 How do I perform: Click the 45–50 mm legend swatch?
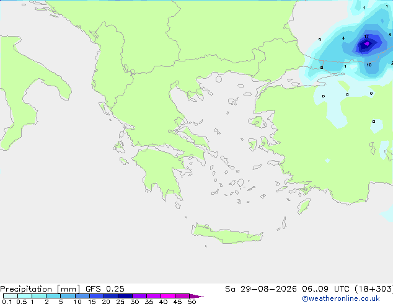tap(182, 296)
